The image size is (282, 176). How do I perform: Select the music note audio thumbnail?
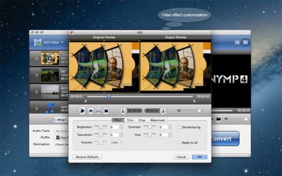point(50,108)
